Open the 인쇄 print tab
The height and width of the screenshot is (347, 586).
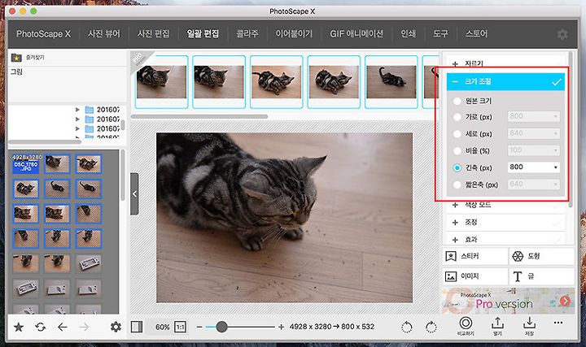(408, 34)
